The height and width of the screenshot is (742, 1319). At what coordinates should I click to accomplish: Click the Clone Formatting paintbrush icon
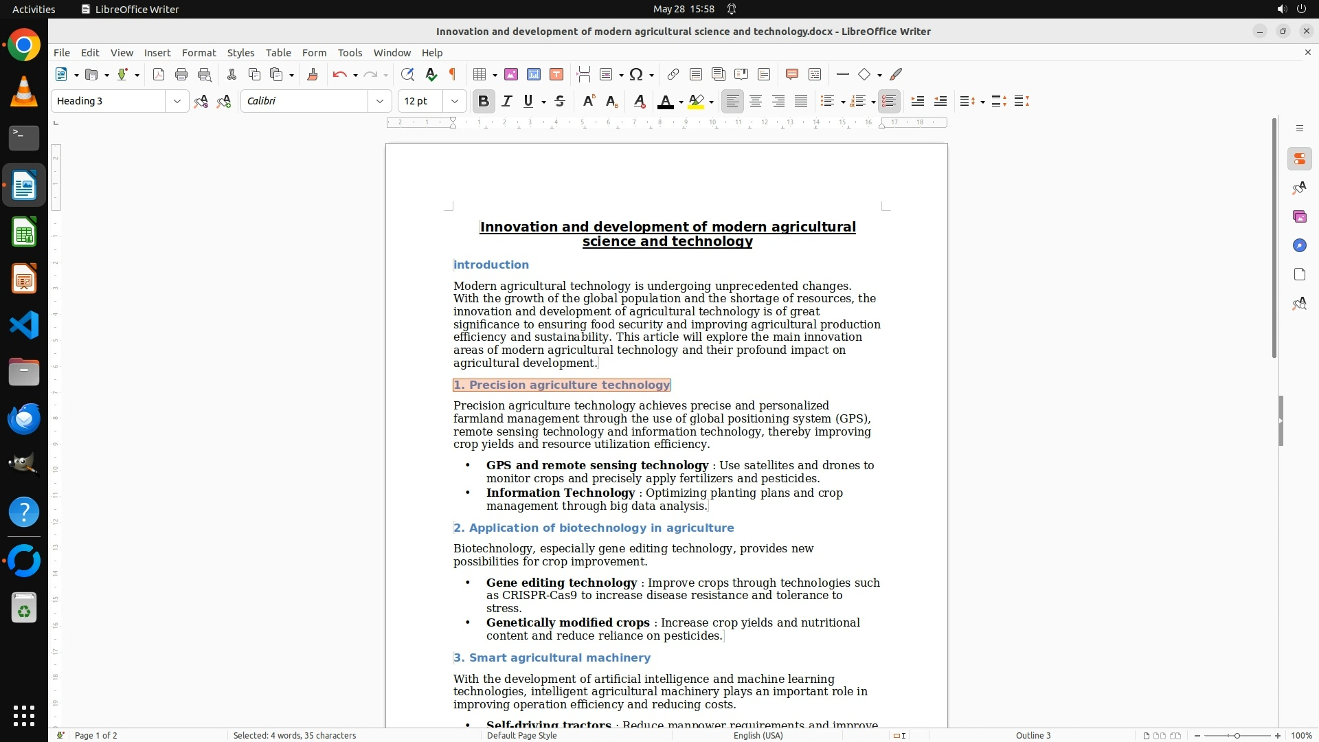(313, 74)
